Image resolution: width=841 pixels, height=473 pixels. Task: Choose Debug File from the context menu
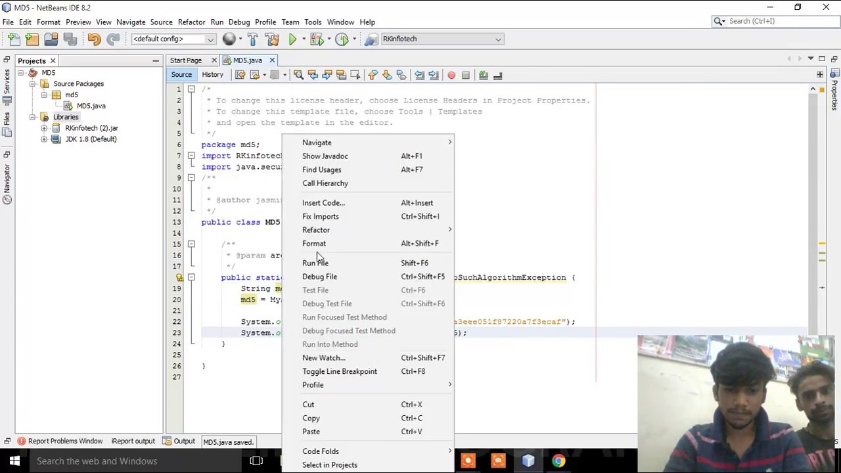[368, 277]
